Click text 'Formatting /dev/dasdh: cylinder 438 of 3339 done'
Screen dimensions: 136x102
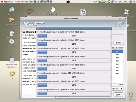tap(61, 89)
